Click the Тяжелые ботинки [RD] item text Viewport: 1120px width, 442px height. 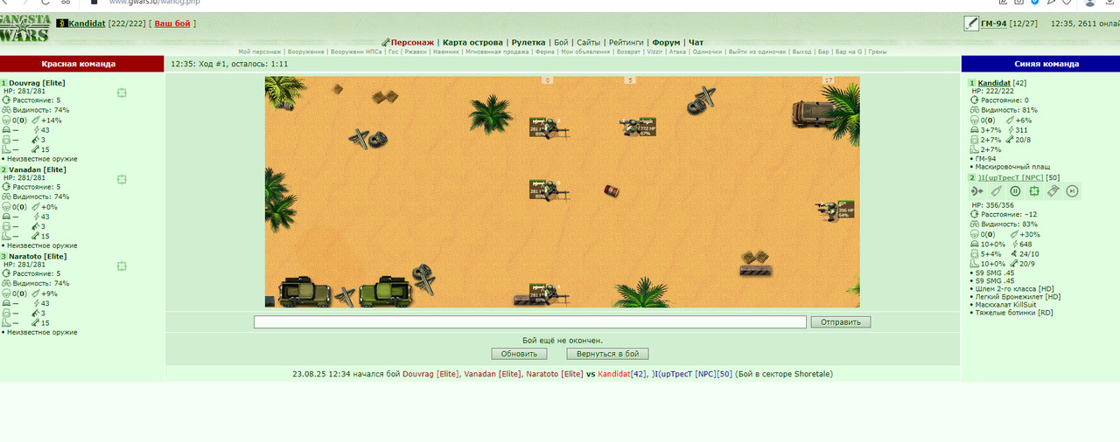coord(1013,312)
